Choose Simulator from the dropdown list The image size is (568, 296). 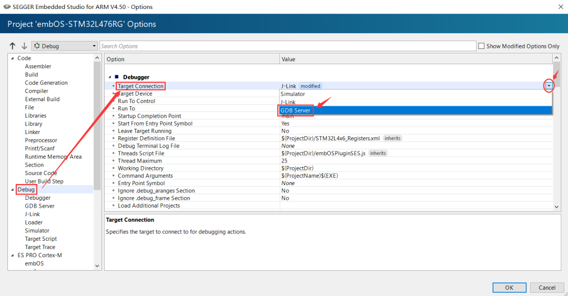click(x=415, y=94)
